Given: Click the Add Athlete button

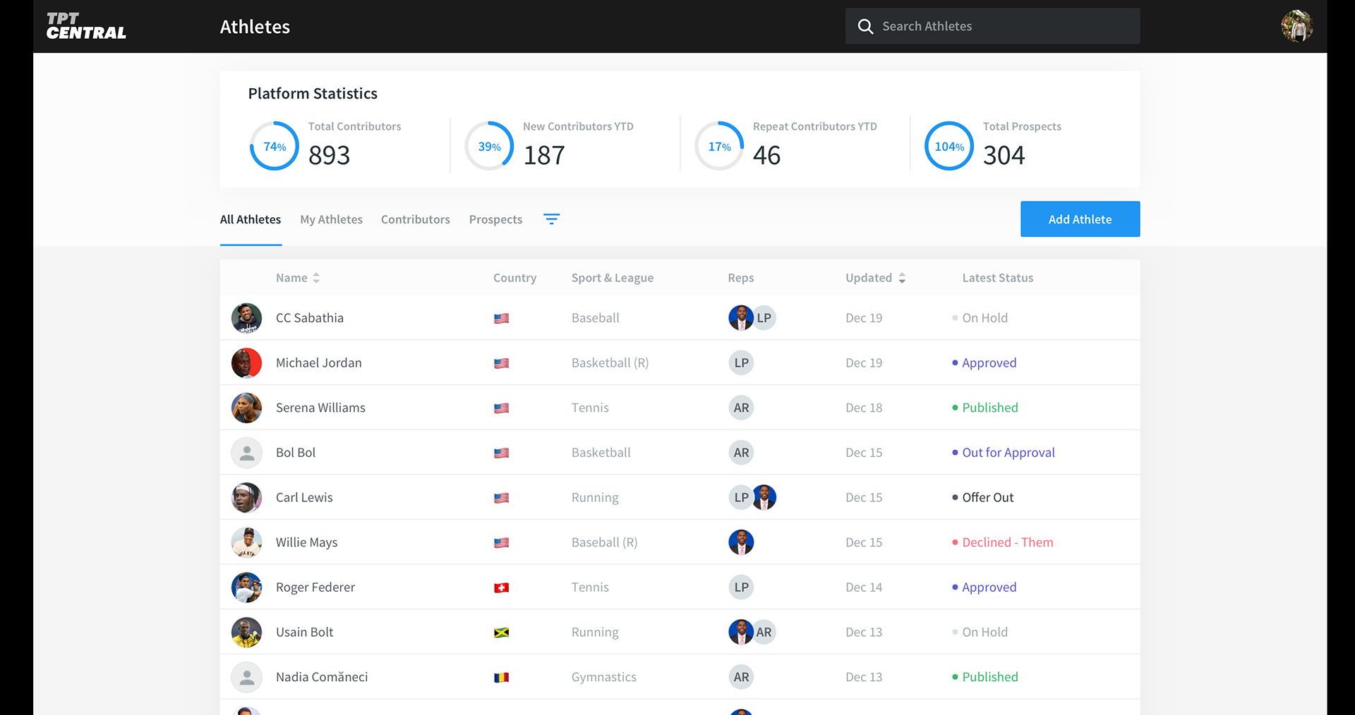Looking at the screenshot, I should (1080, 219).
